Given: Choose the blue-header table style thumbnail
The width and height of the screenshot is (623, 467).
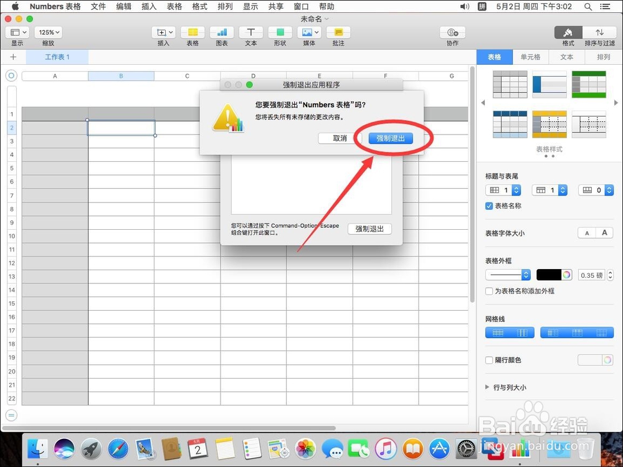Looking at the screenshot, I should [x=510, y=125].
